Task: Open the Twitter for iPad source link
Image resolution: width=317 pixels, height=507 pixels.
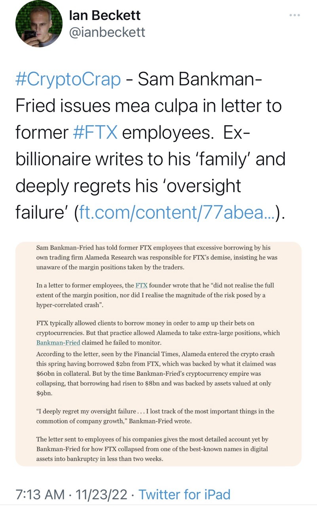Action: 184,494
